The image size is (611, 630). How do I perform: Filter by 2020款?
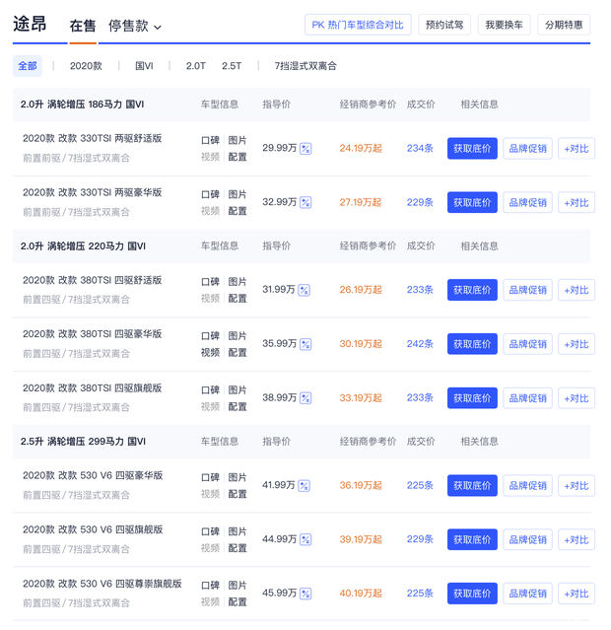coord(86,66)
